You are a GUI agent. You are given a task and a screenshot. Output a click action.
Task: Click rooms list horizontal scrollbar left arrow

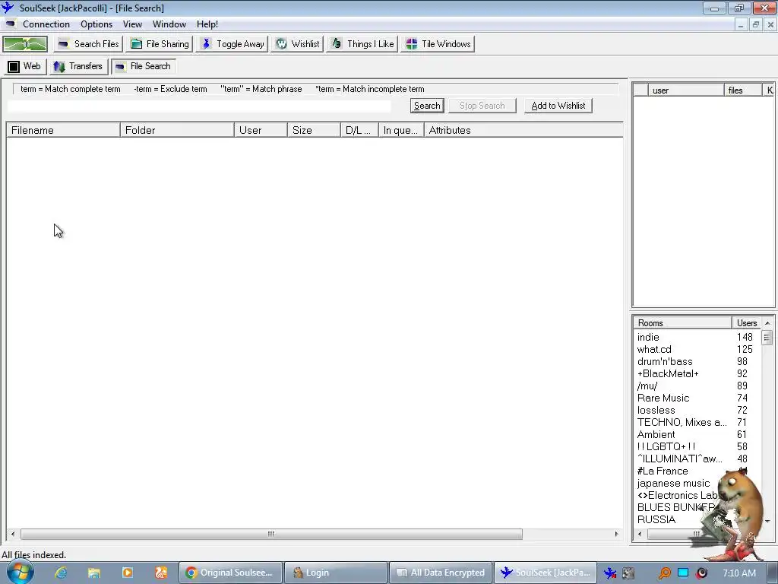[640, 535]
